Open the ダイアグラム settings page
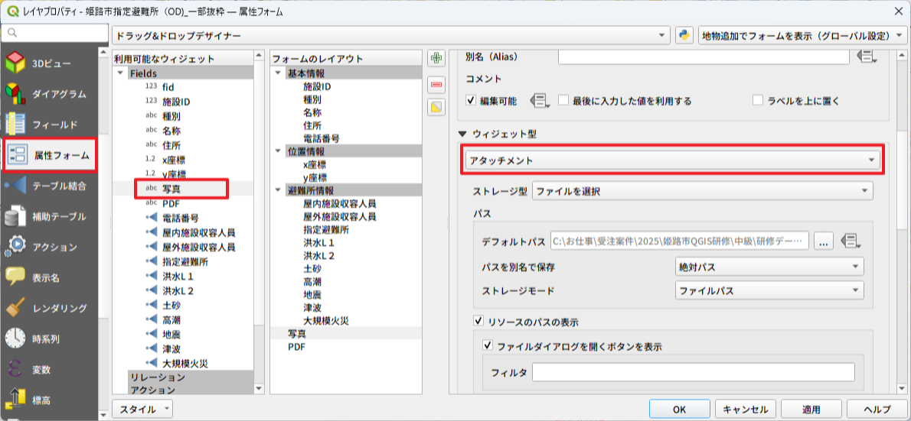 click(x=51, y=94)
